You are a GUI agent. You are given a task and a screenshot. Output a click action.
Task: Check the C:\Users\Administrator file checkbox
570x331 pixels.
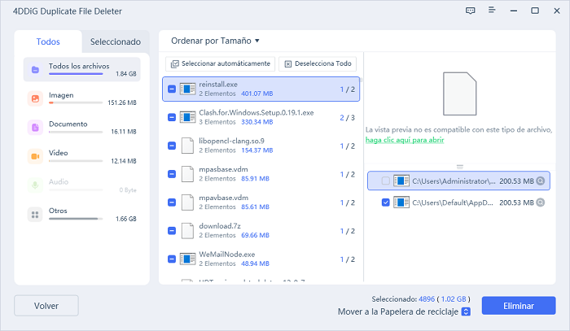386,181
